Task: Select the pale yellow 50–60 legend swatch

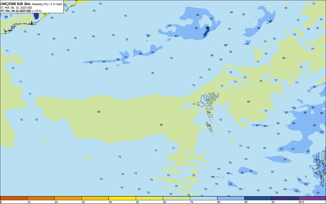Action: (x=149, y=198)
